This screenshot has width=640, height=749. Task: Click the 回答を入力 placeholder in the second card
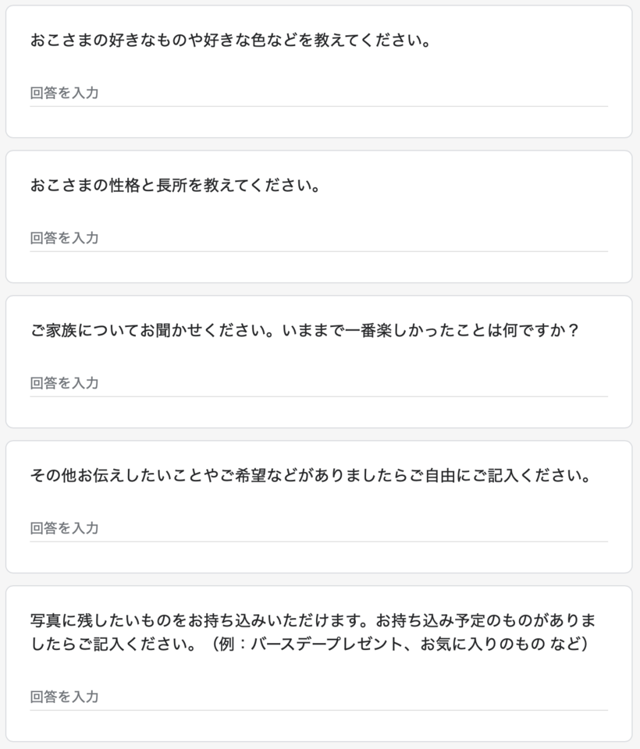(x=64, y=239)
